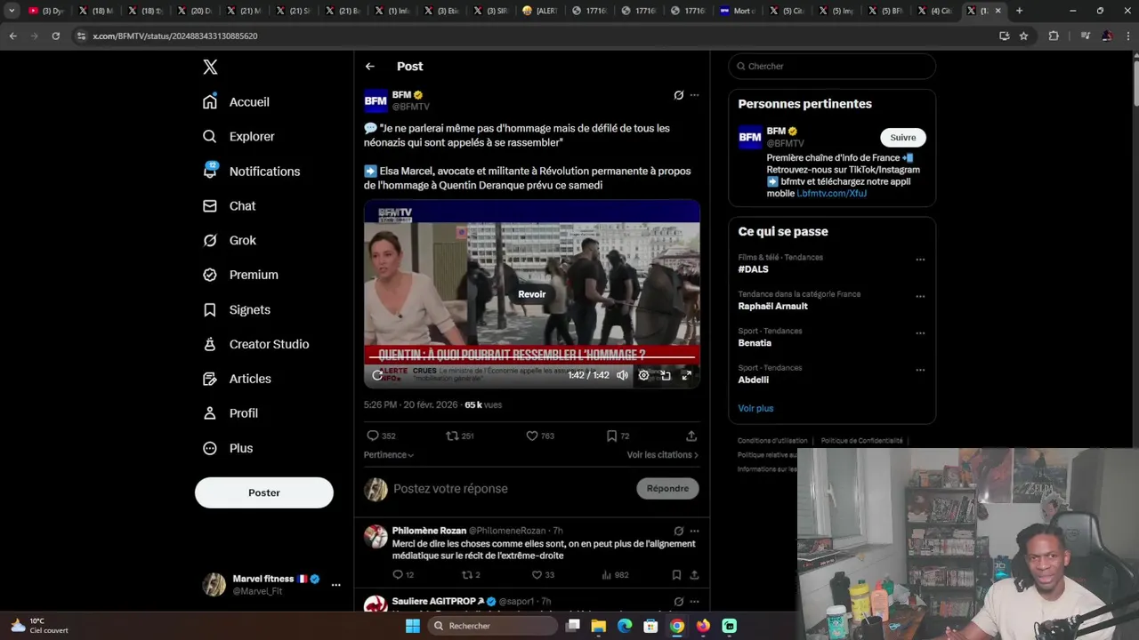Open Marvel fitness account menu dots

pyautogui.click(x=335, y=585)
